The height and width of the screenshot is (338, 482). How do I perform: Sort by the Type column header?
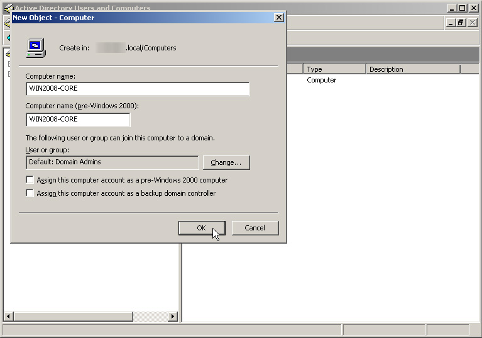click(x=334, y=69)
